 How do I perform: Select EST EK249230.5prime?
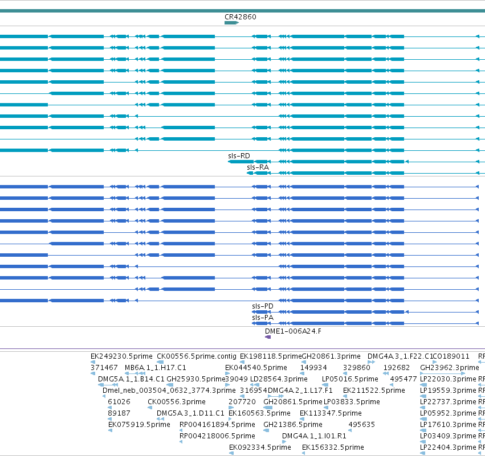pos(121,356)
